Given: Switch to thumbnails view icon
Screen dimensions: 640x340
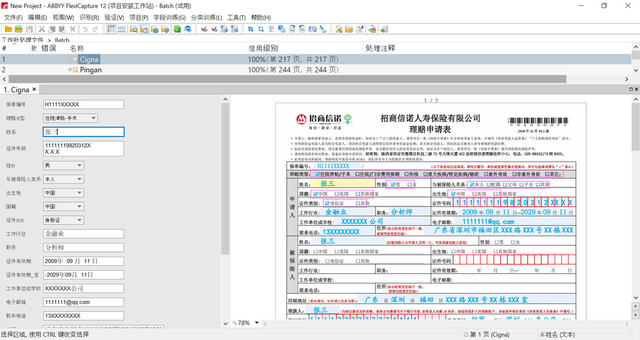Looking at the screenshot, I should [x=122, y=30].
